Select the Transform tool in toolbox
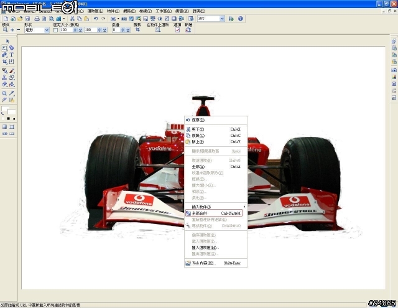398x308 pixels. pos(11,62)
